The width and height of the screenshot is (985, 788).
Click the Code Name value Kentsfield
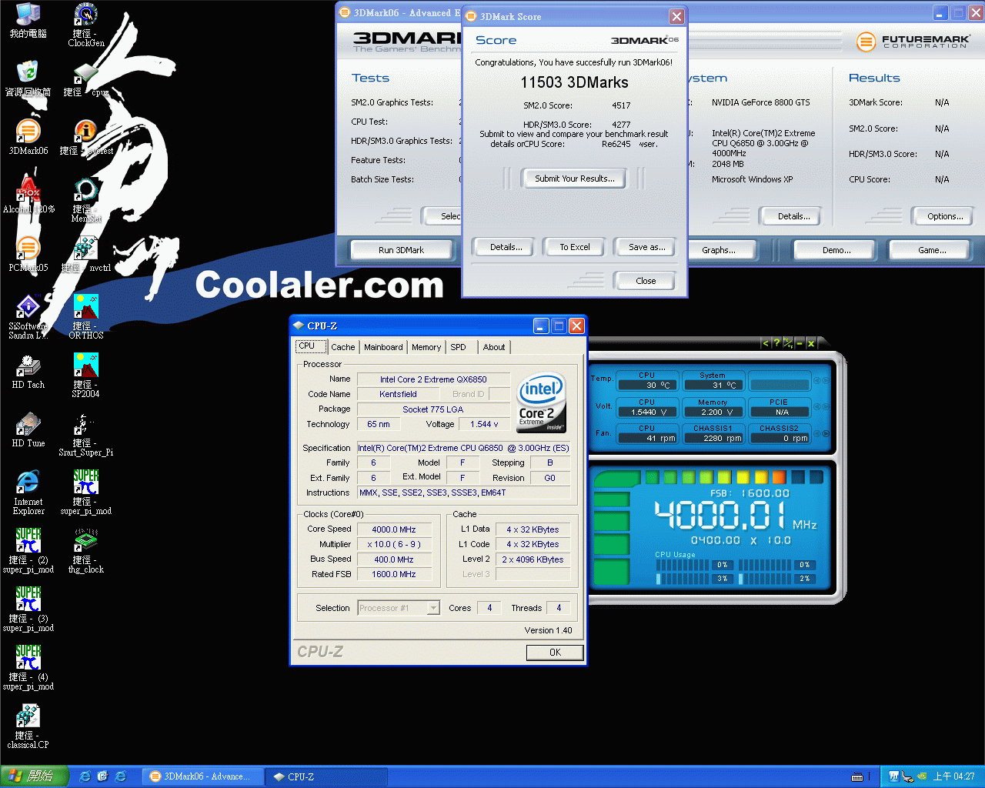[x=398, y=394]
